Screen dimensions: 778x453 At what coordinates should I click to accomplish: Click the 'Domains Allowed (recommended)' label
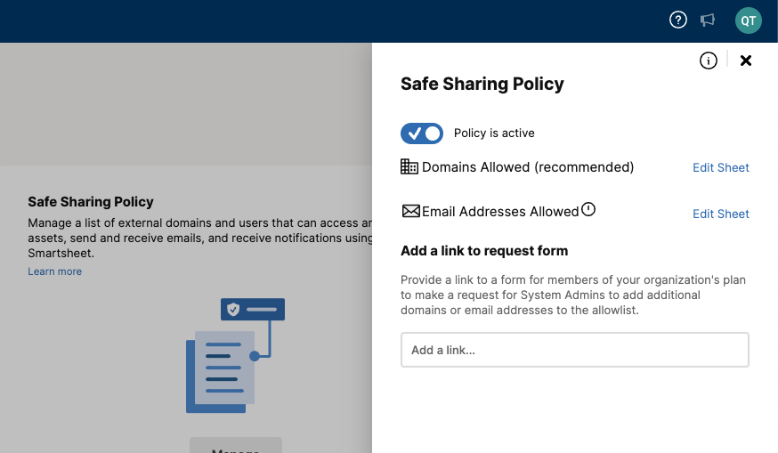click(x=528, y=167)
